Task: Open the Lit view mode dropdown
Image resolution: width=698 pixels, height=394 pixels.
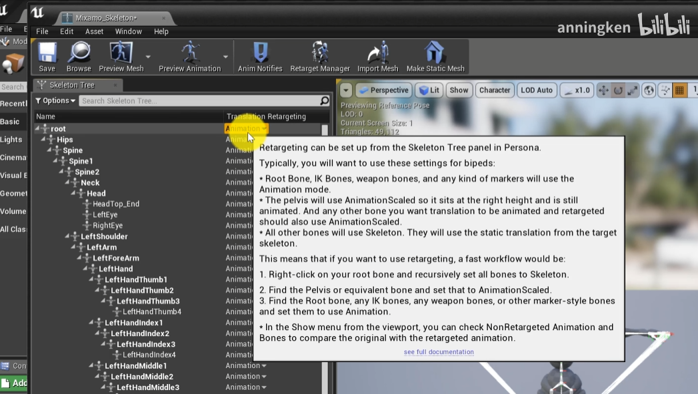Action: (x=429, y=90)
